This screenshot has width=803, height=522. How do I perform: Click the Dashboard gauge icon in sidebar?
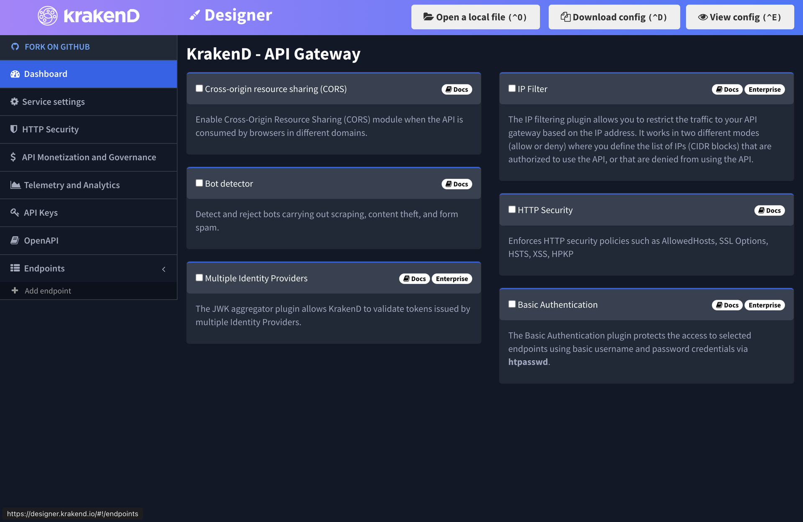coord(15,74)
